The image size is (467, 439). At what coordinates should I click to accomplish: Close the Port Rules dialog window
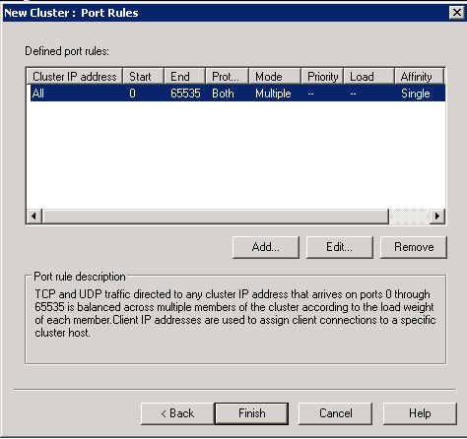click(x=456, y=13)
